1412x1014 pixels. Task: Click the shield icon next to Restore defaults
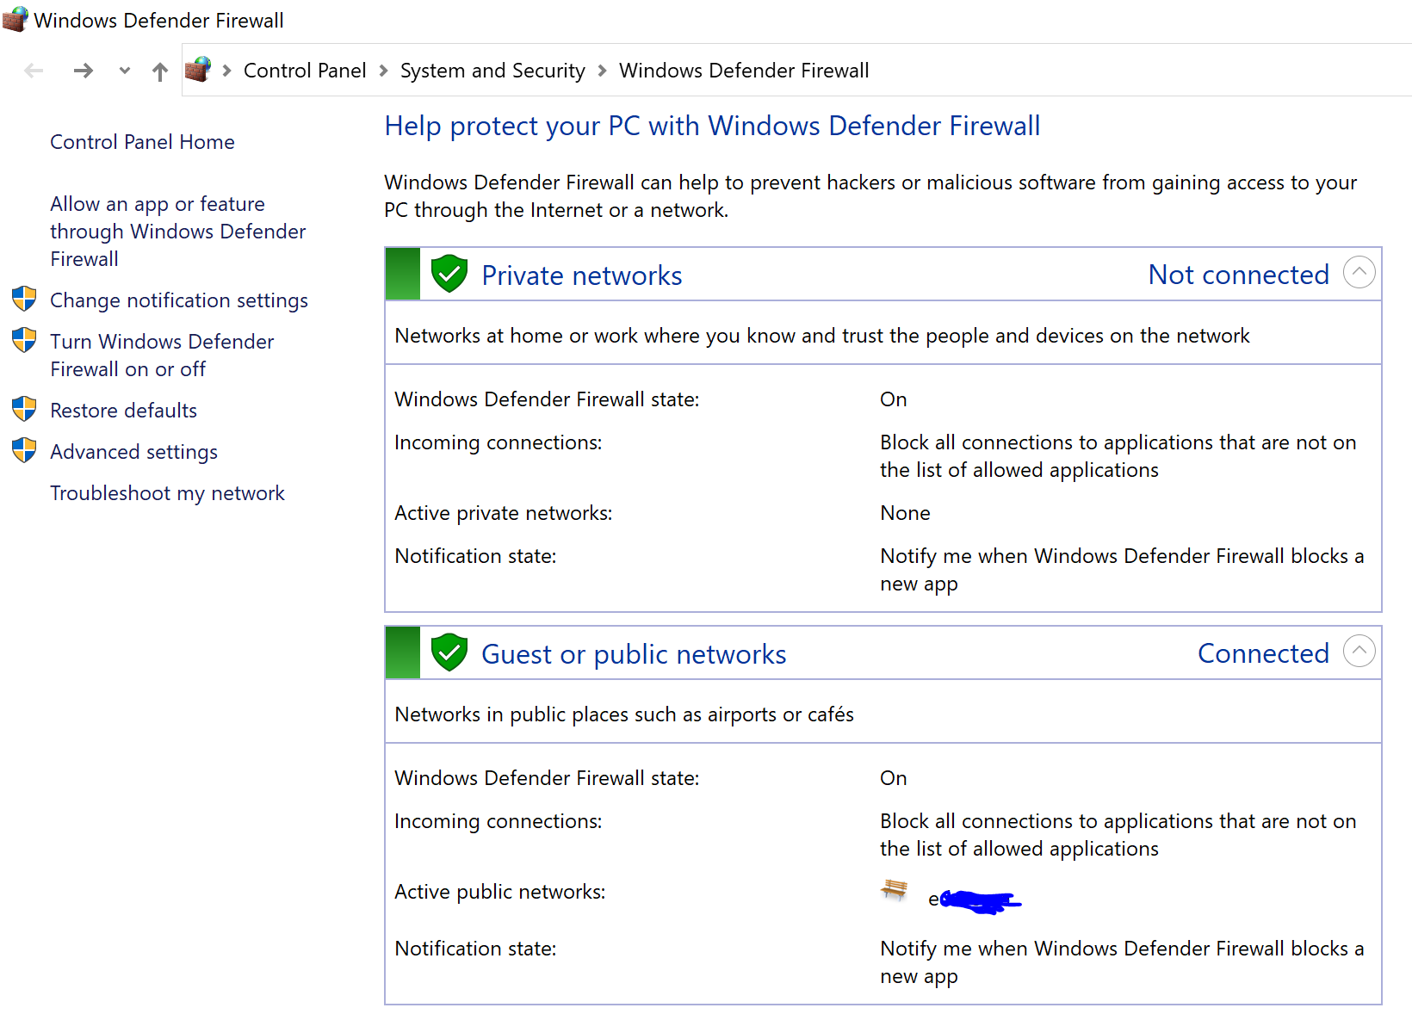pyautogui.click(x=23, y=409)
